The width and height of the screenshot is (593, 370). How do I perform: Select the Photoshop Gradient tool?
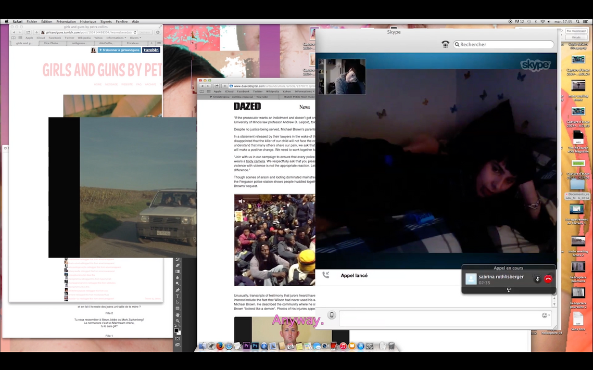178,272
